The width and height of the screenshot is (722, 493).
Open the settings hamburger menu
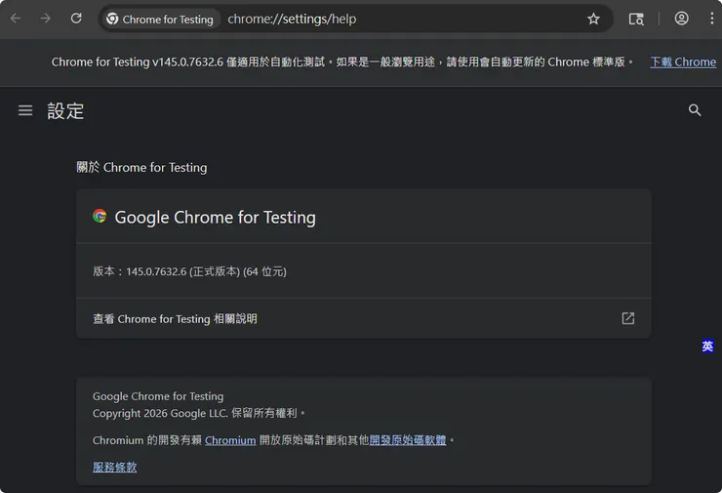25,110
